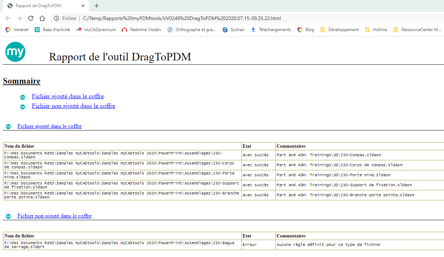
Task: Follow summary link Fichier non ajouté dans le coffre
Action: pos(73,106)
